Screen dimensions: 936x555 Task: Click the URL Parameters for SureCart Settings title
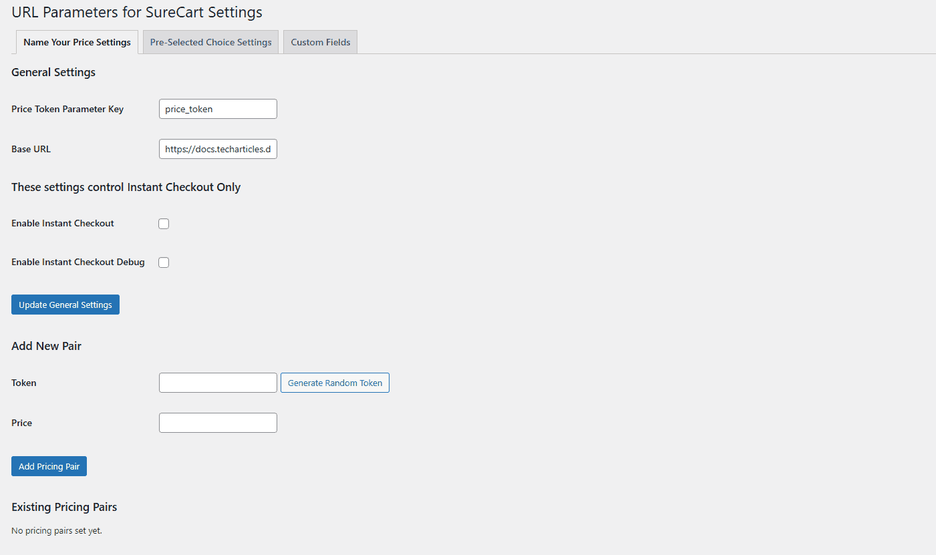pos(137,12)
